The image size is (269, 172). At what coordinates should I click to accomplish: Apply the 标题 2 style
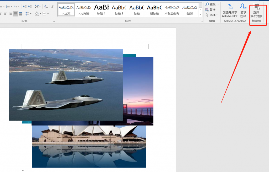pyautogui.click(x=119, y=10)
